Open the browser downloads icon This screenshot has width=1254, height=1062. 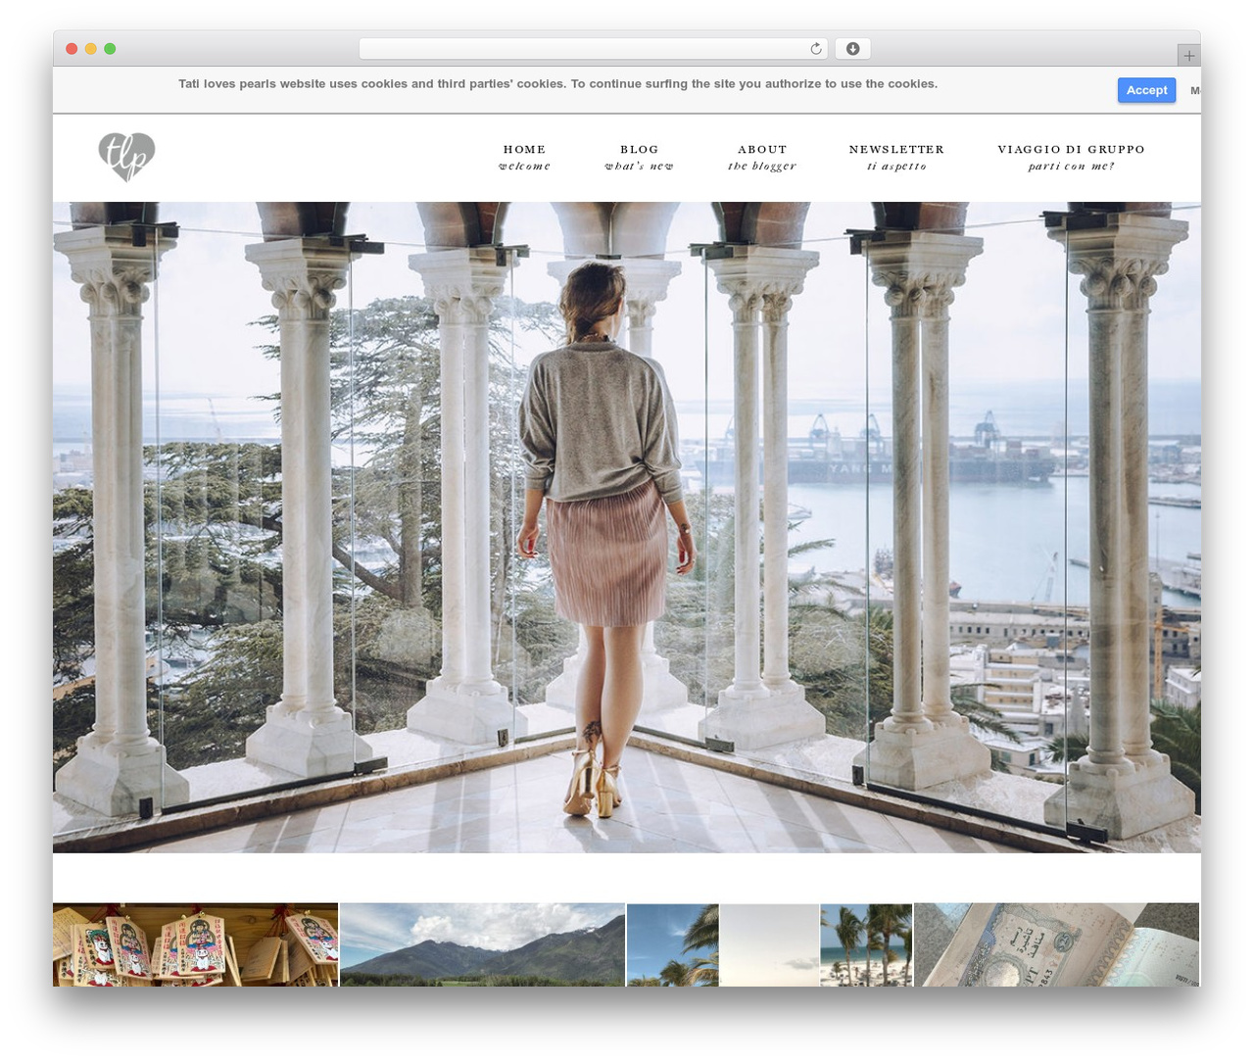click(x=852, y=49)
